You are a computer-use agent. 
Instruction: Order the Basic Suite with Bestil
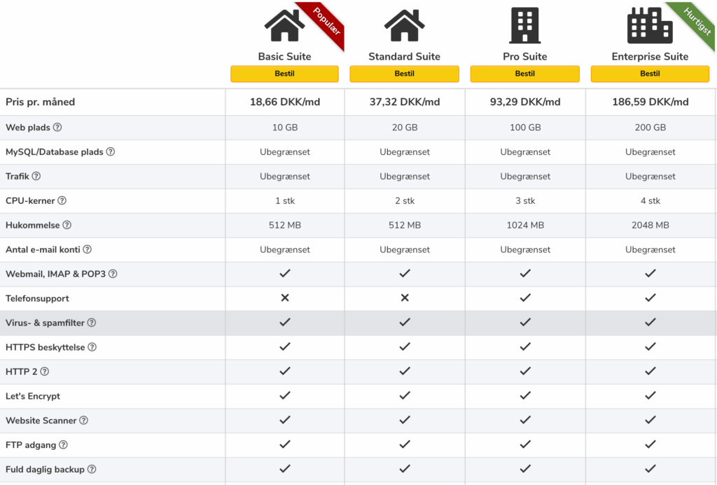(x=284, y=74)
